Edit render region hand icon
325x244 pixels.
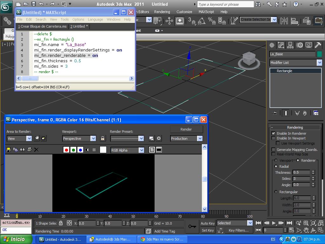point(37,138)
